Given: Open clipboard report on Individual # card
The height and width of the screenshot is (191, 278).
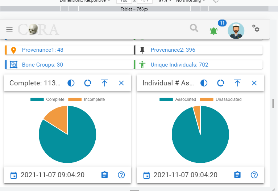Looking at the screenshot, I should tap(237, 175).
